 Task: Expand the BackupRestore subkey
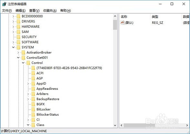click(x=28, y=99)
